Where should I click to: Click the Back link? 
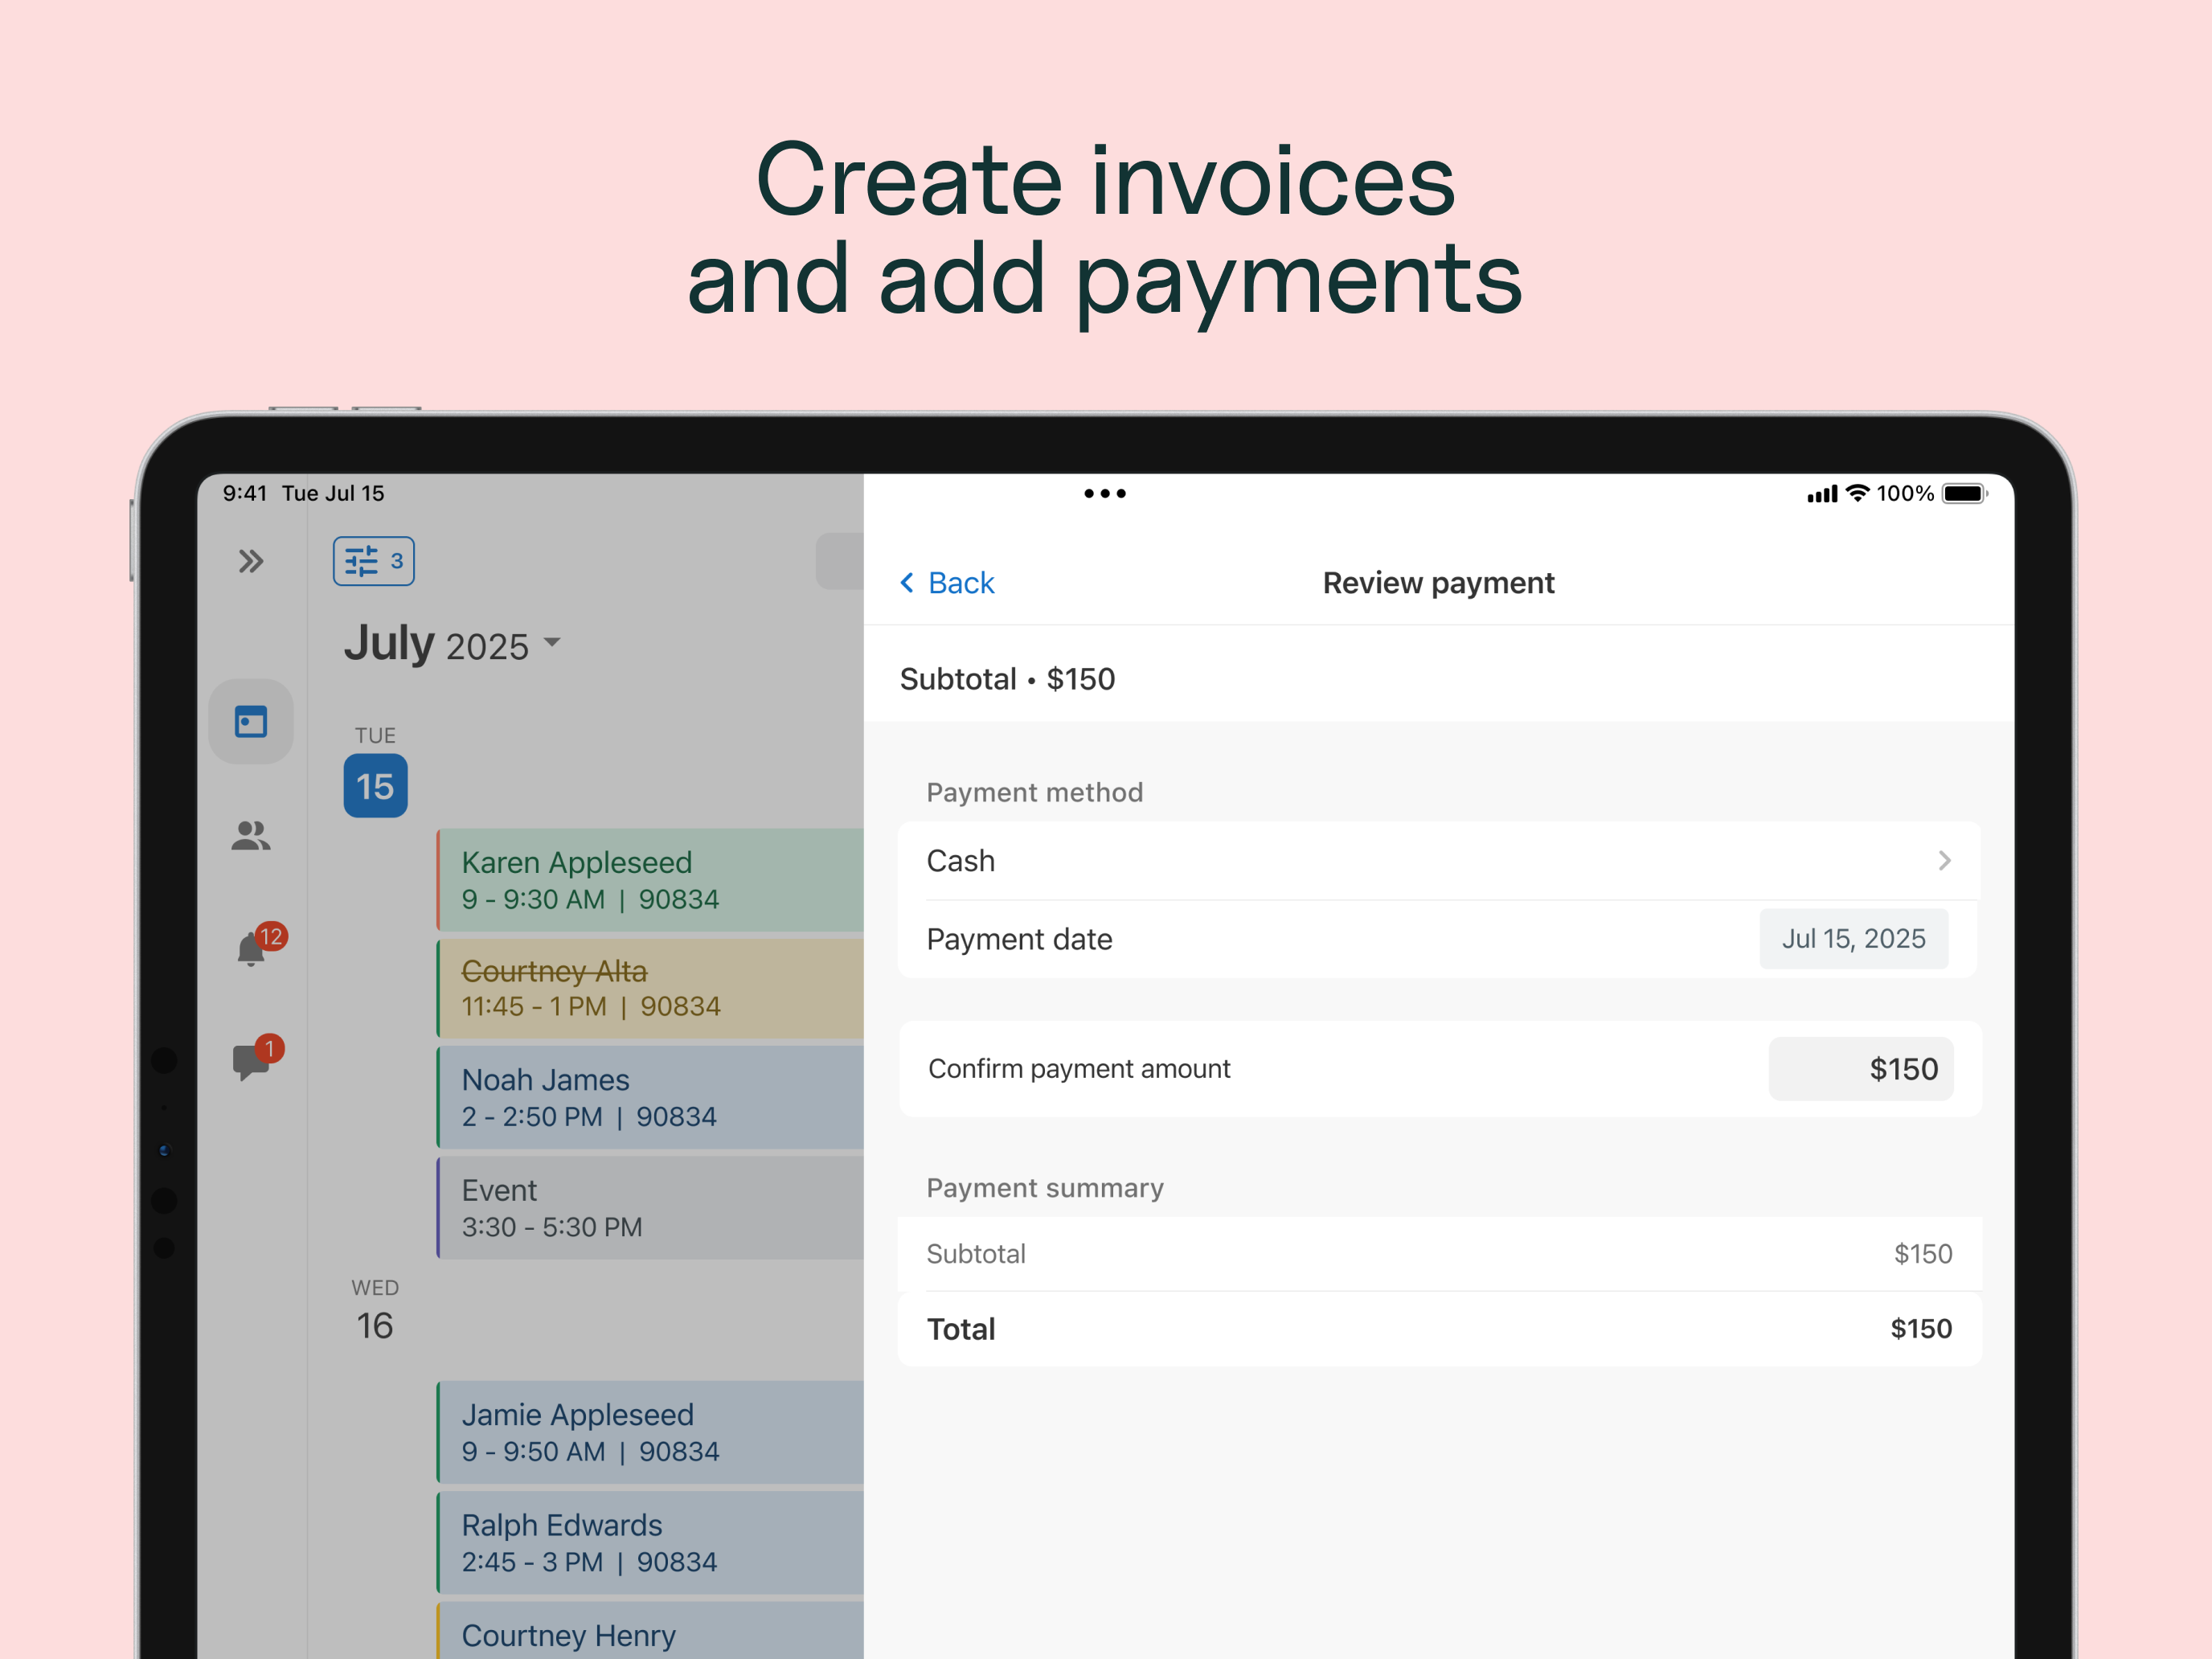[960, 582]
